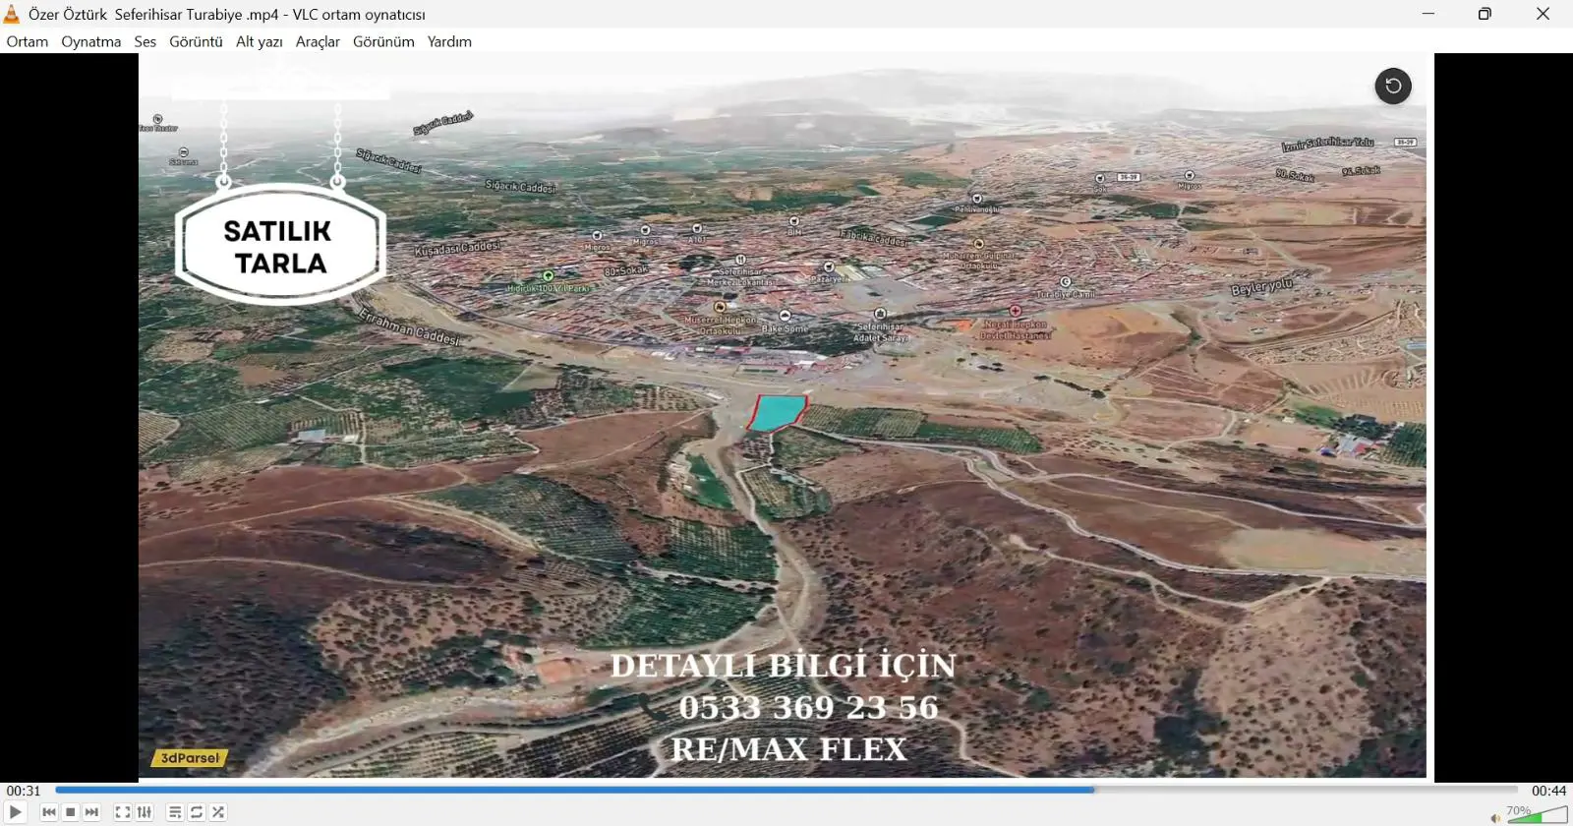
Task: Mute audio via speaker icon
Action: (x=1495, y=818)
